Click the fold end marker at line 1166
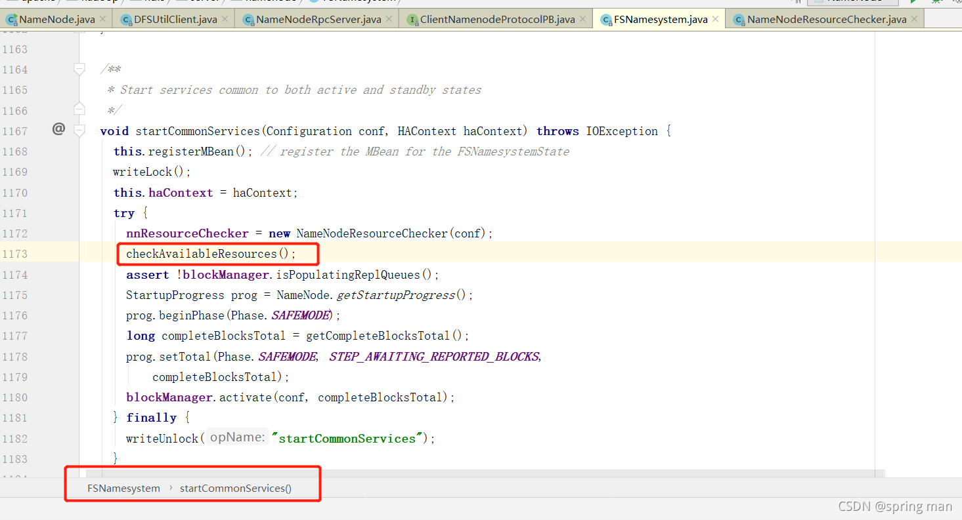The image size is (962, 520). (x=79, y=109)
